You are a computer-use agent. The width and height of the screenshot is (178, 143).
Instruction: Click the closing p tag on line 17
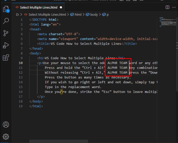coord(41,97)
